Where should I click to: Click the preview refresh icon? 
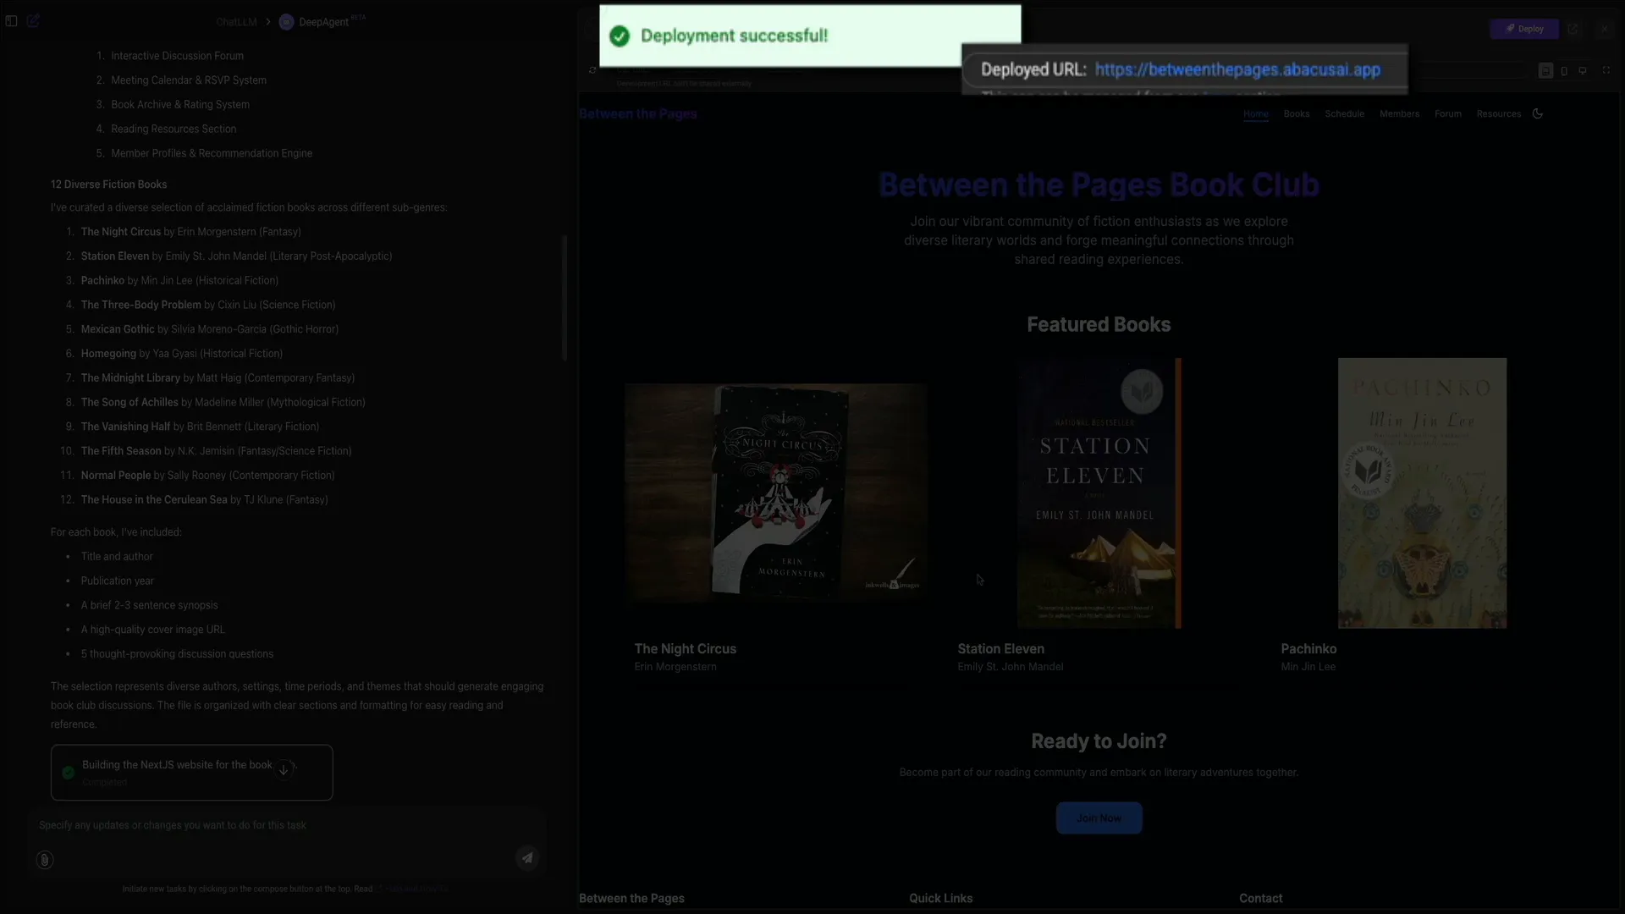(x=592, y=70)
